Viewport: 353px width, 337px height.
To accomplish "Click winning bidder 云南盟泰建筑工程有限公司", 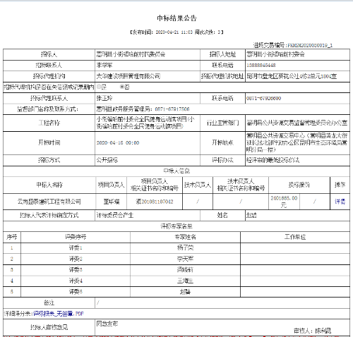I will (49, 202).
